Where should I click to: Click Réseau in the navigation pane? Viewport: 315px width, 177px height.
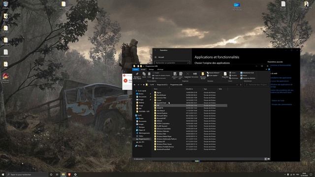(140, 146)
